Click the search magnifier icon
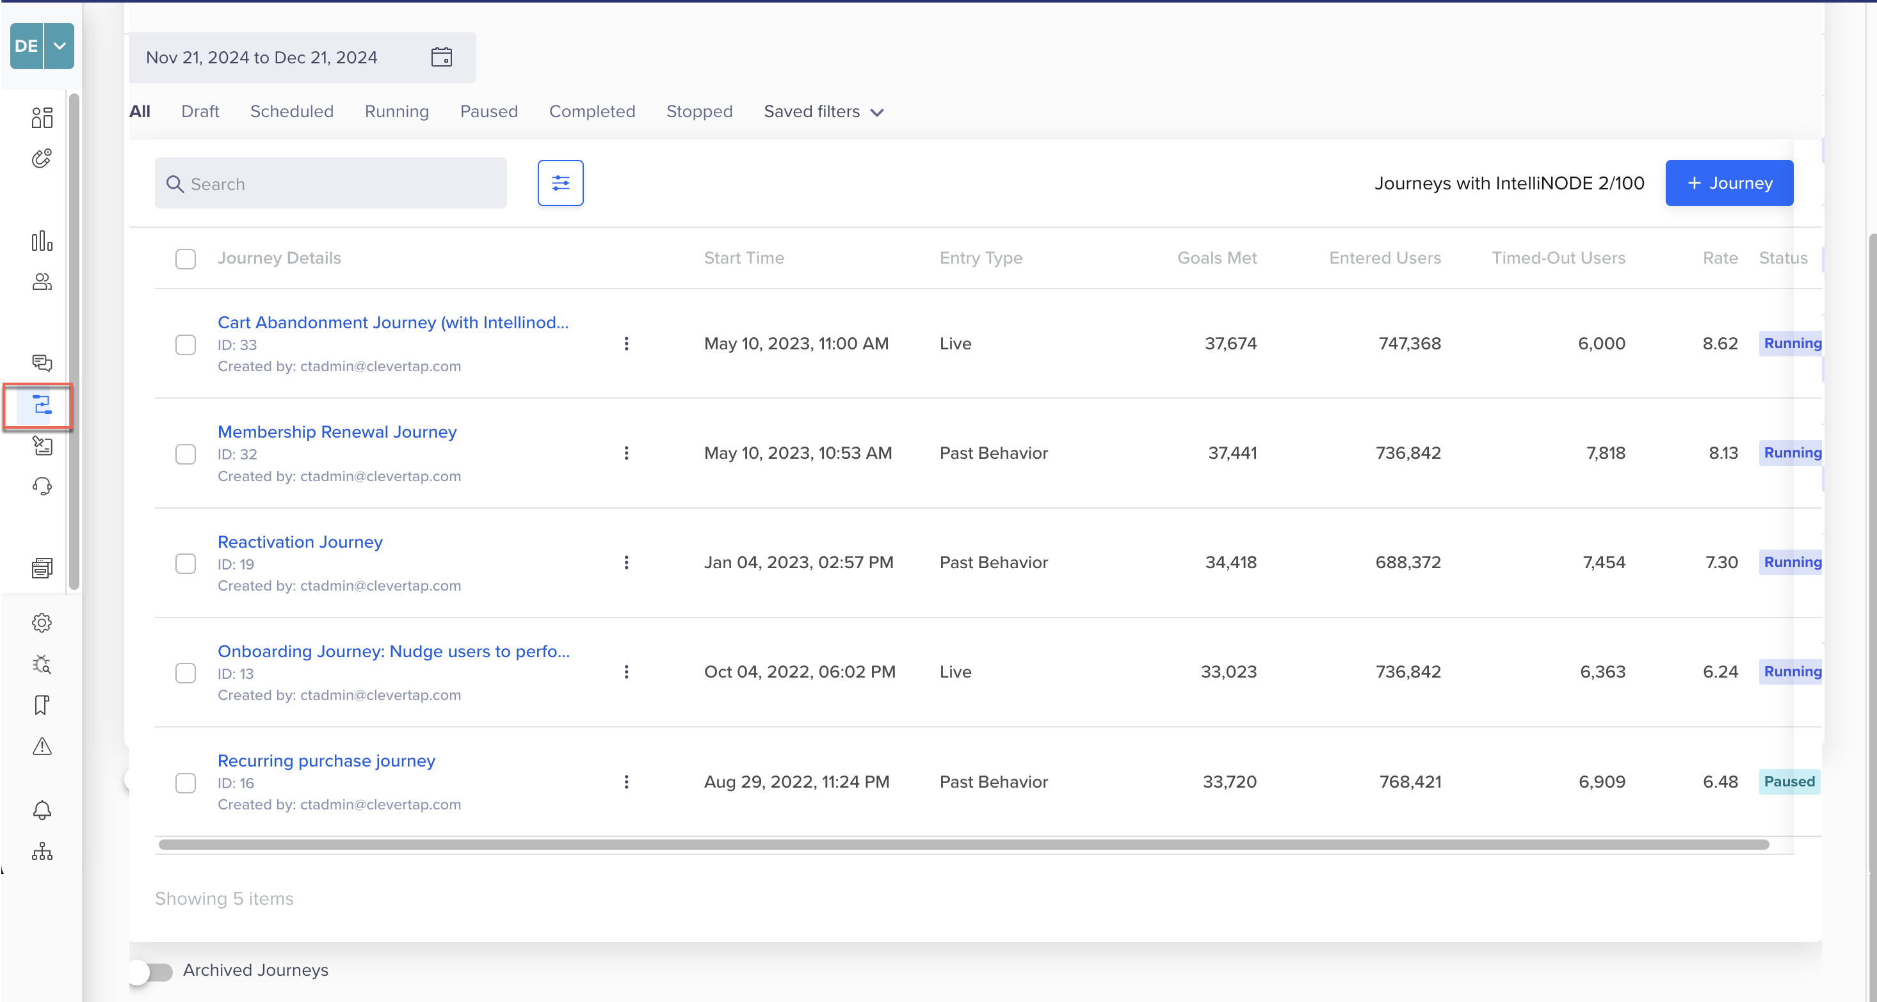Viewport: 1877px width, 1002px height. (175, 184)
